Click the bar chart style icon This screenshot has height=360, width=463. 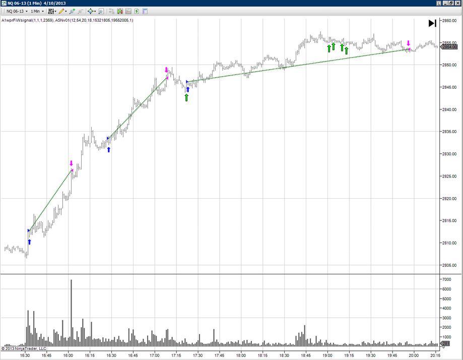click(x=51, y=11)
